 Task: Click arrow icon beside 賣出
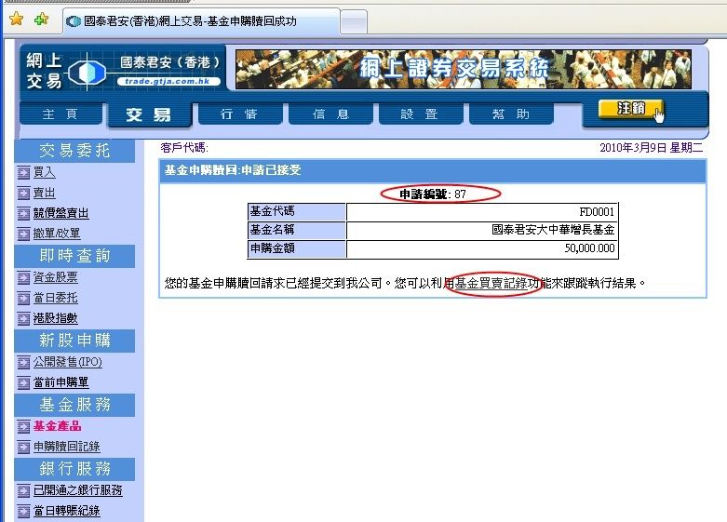[x=23, y=194]
